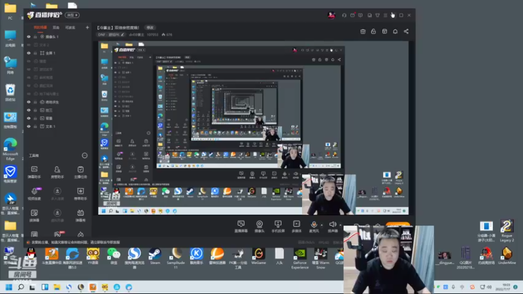523x294 pixels.
Task: Mute the 麦克风 microphone
Action: [x=314, y=226]
